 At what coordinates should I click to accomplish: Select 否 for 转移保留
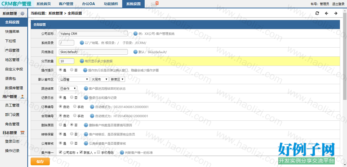[72, 134]
